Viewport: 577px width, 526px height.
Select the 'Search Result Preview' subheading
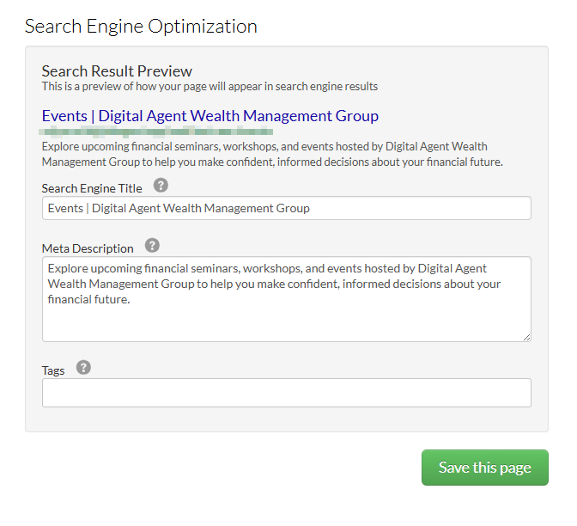pos(117,71)
